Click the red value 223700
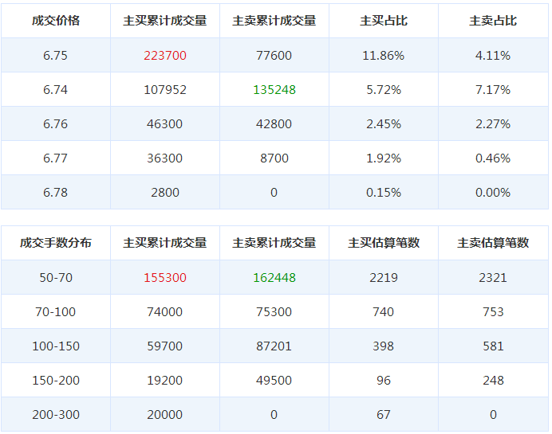This screenshot has width=552, height=434. (165, 56)
